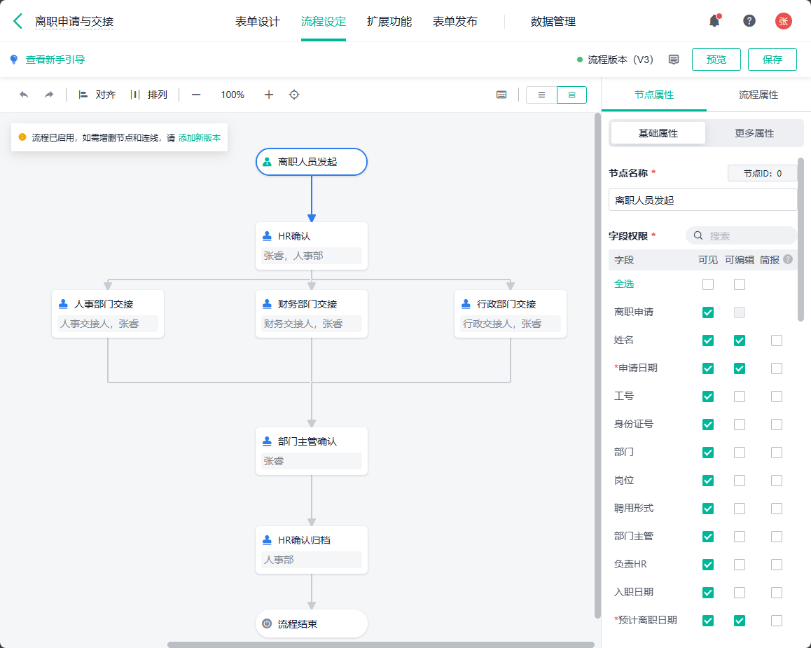
Task: Click the search magnifier icon
Action: point(698,236)
